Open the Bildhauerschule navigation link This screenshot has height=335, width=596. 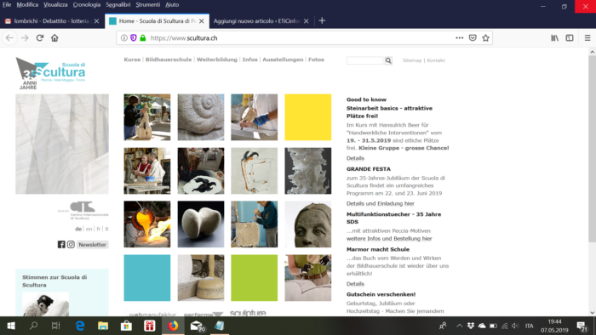pyautogui.click(x=169, y=60)
